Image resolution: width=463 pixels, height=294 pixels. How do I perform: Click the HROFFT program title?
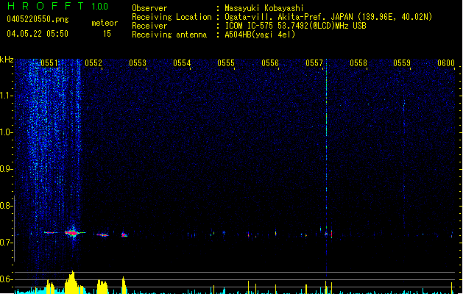pos(46,6)
